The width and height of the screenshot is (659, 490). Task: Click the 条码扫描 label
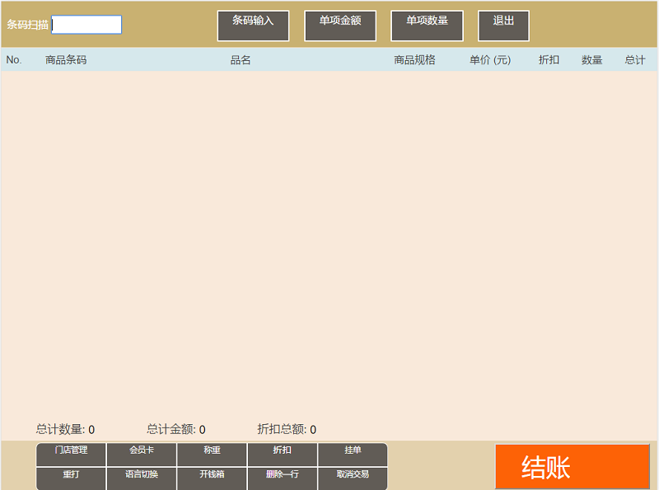pos(27,25)
